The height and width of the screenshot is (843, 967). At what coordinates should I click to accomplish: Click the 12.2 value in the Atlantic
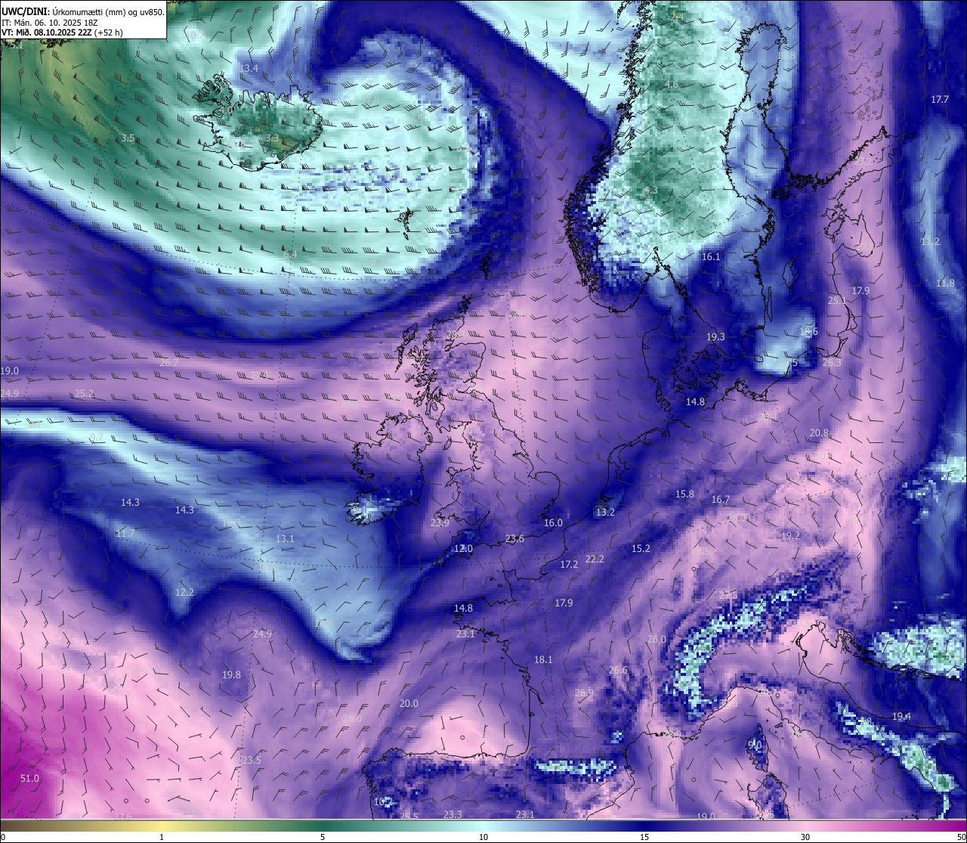[x=184, y=593]
